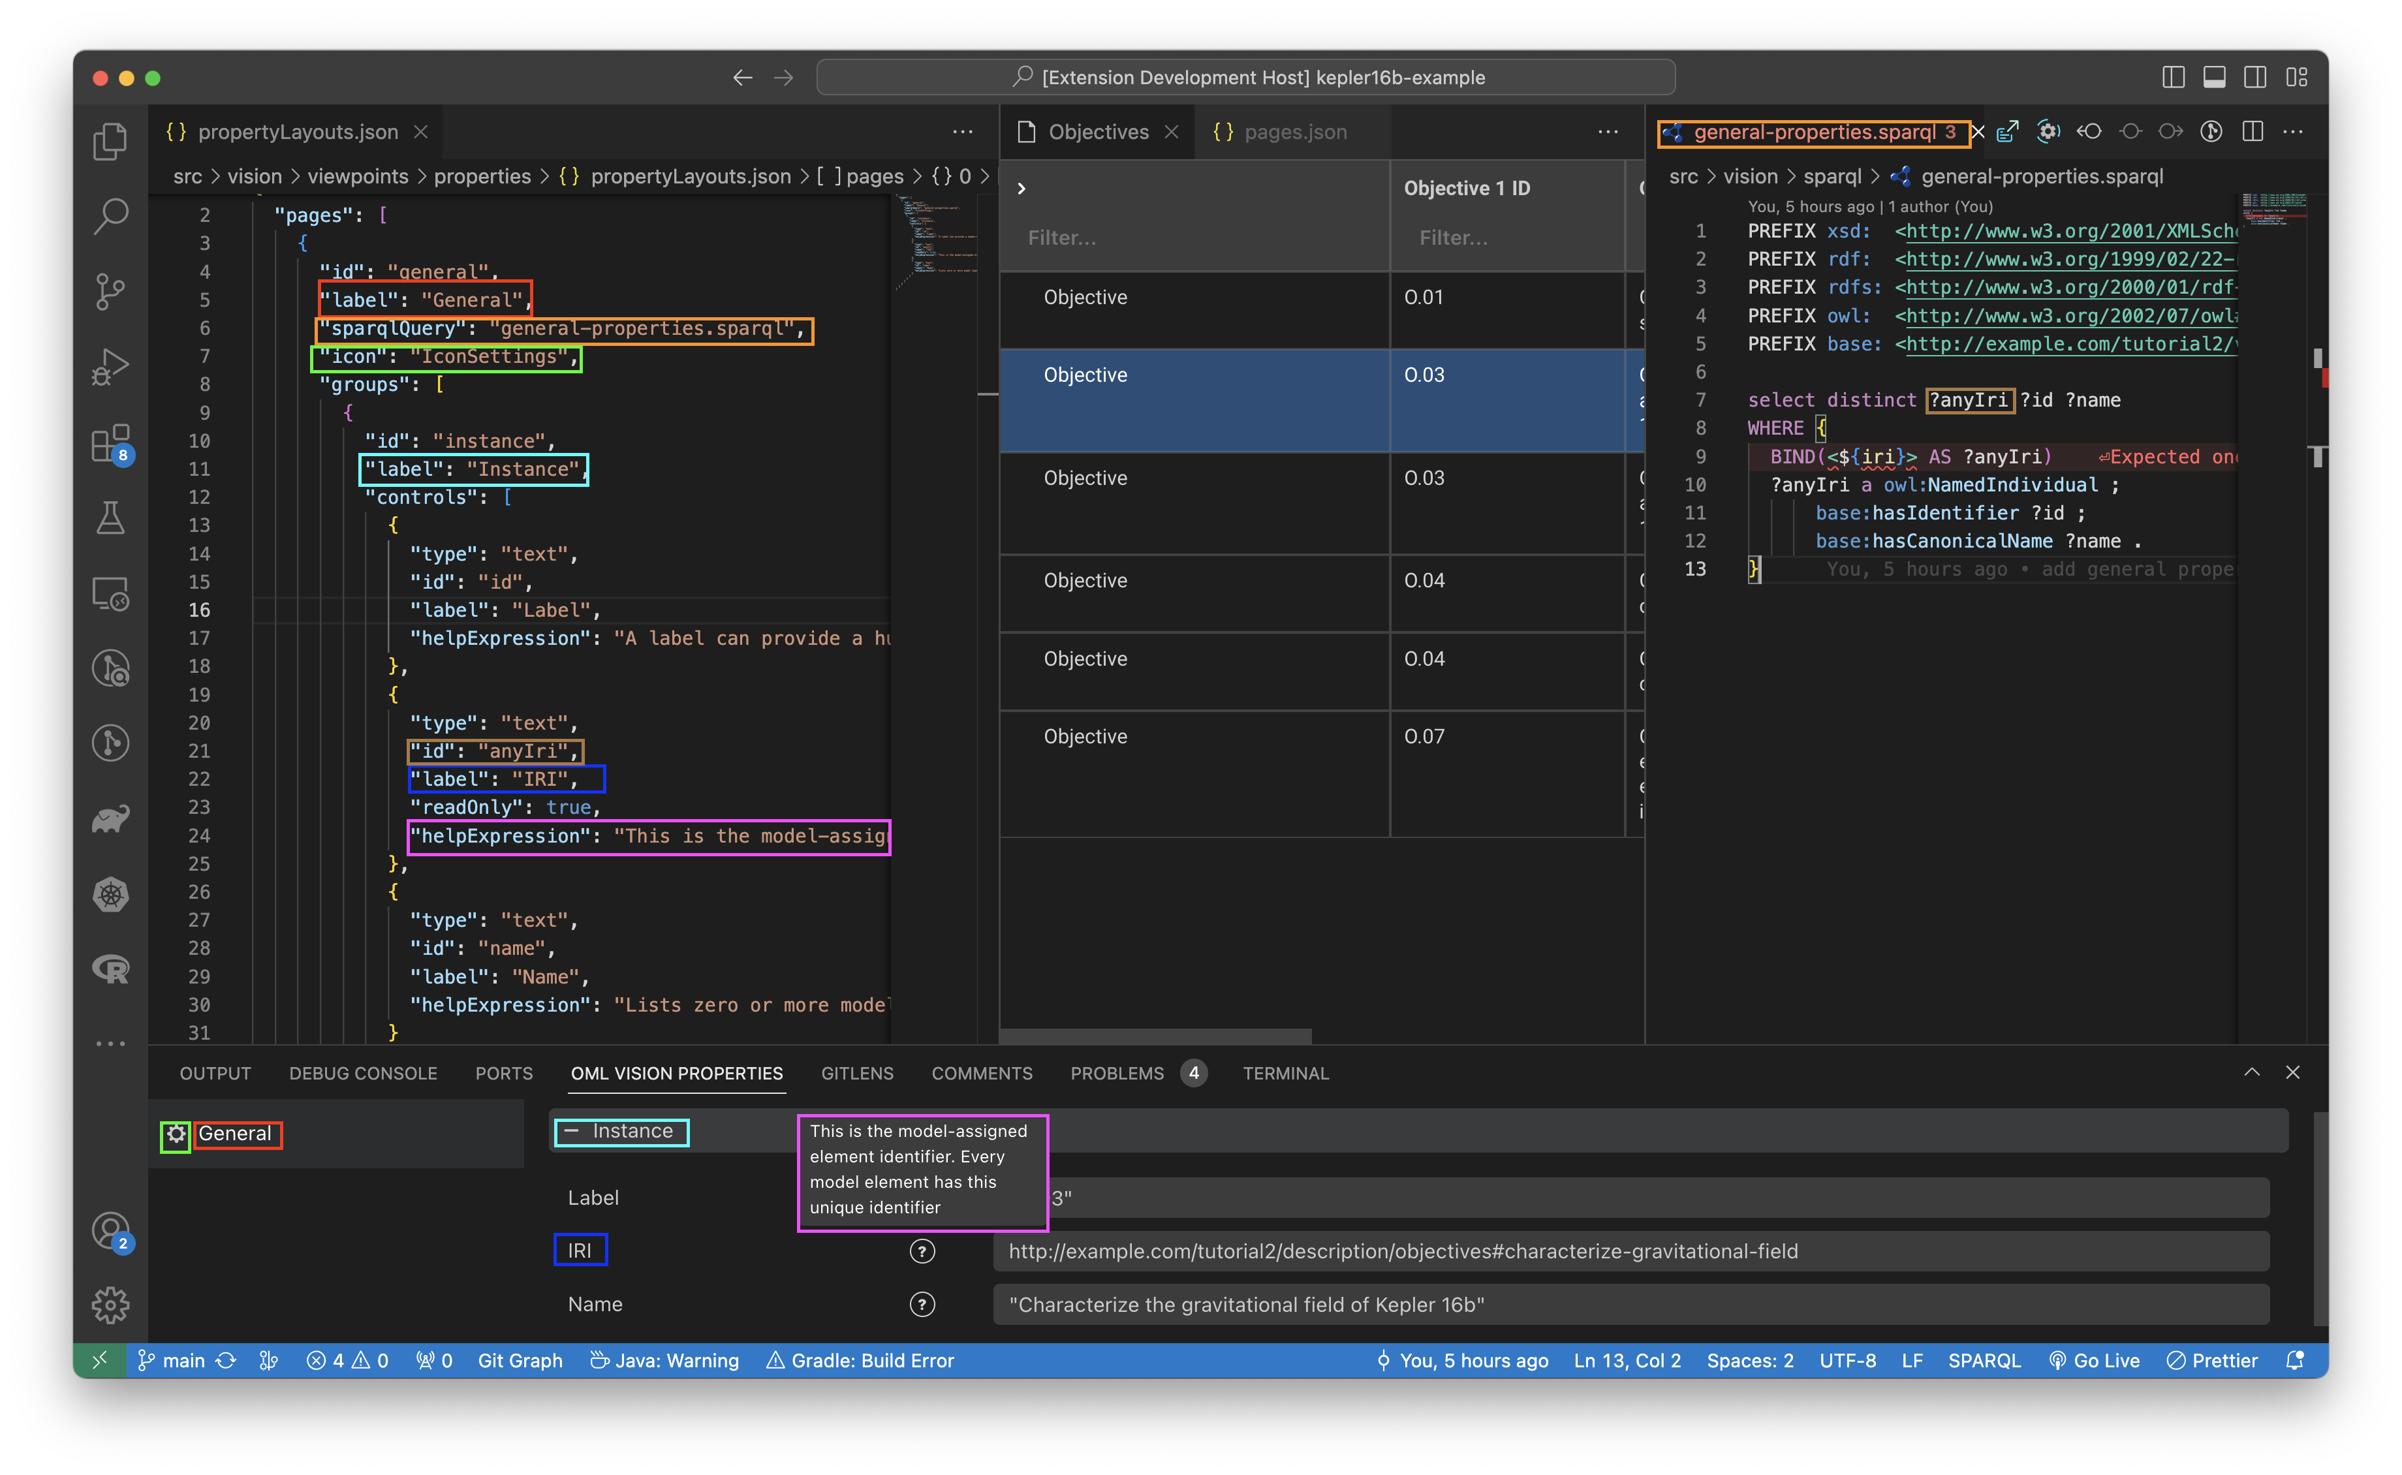Switch to the propertyLayouts.json tab
The height and width of the screenshot is (1475, 2402).
click(296, 132)
